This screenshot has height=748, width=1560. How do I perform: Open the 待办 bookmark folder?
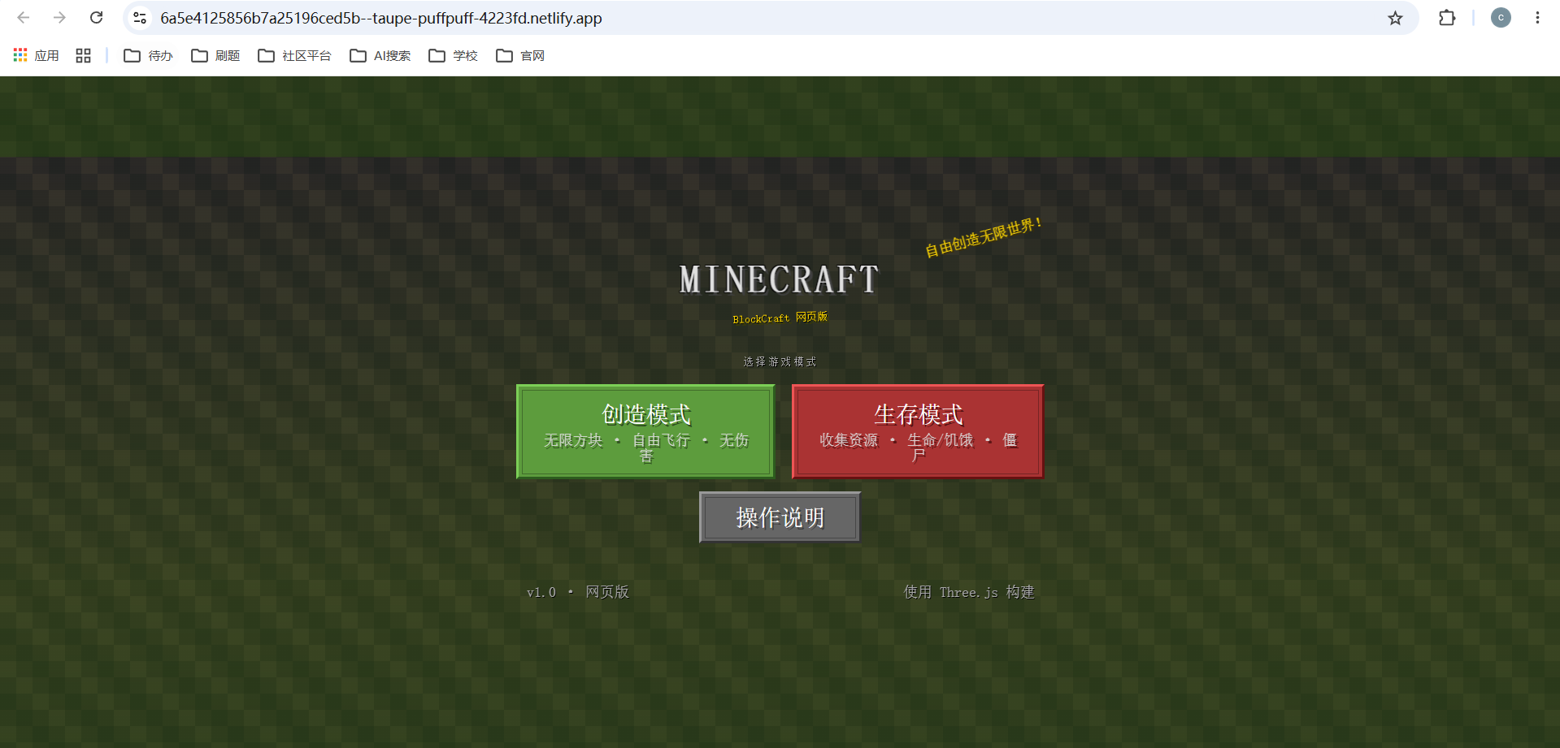[149, 55]
